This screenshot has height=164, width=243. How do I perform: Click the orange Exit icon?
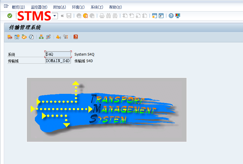tap(85, 16)
